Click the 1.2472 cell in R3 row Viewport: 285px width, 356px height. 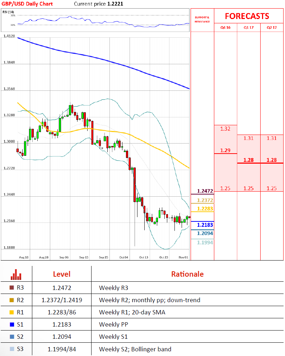tap(62, 288)
